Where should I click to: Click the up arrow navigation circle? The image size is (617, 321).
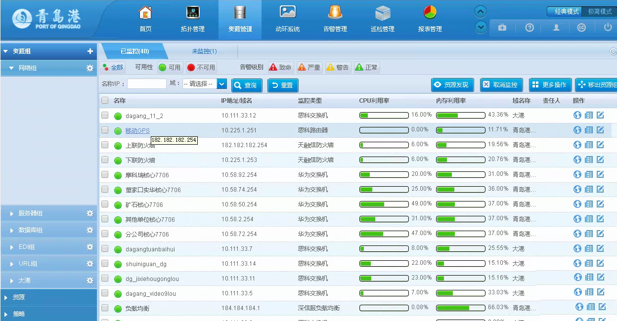coord(481,12)
